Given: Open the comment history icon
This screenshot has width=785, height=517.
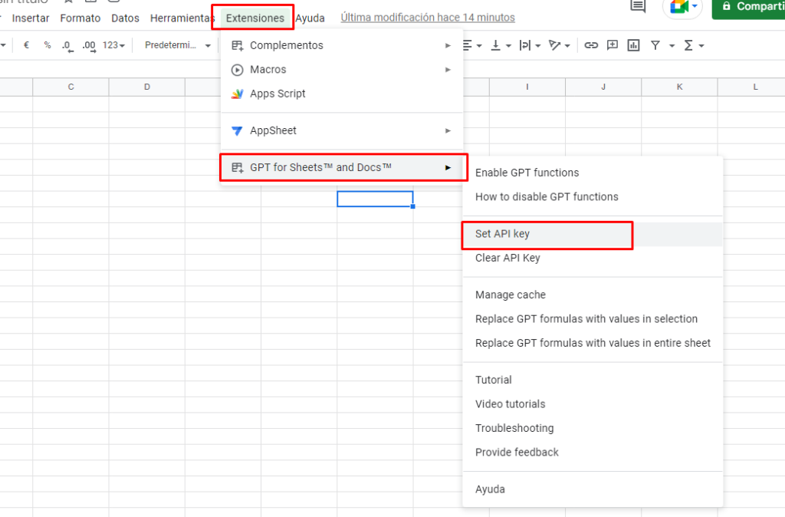Looking at the screenshot, I should [638, 6].
